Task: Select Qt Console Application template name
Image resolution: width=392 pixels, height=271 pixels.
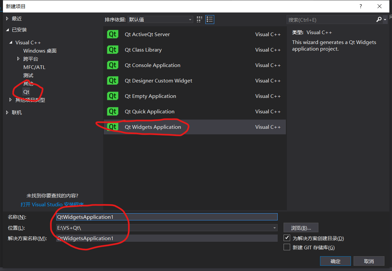Action: [152, 65]
